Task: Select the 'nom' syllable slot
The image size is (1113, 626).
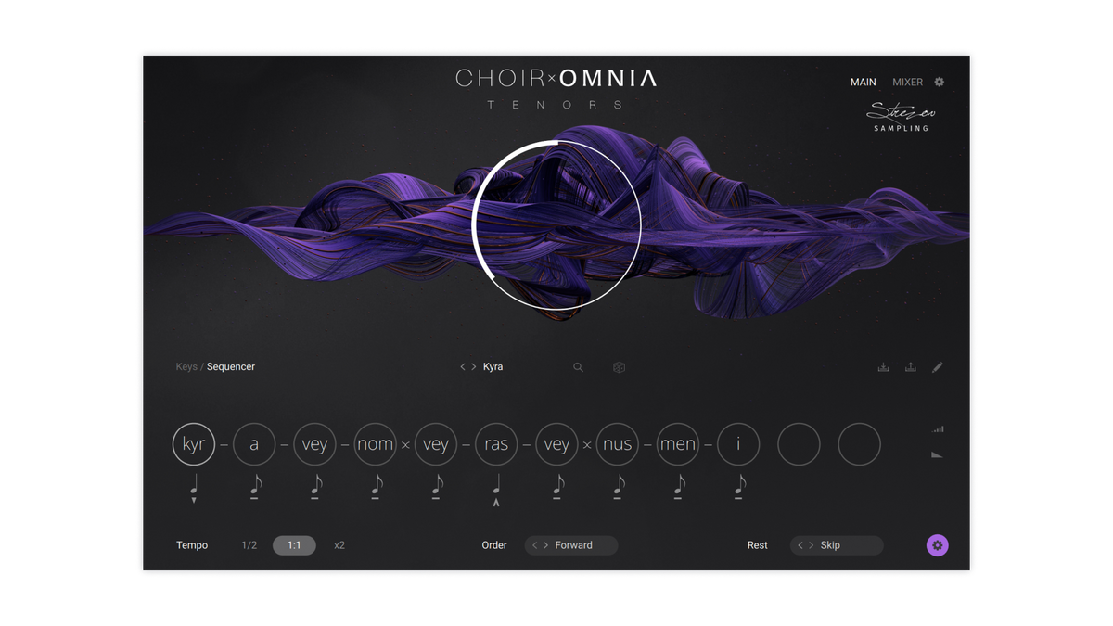Action: (x=376, y=444)
